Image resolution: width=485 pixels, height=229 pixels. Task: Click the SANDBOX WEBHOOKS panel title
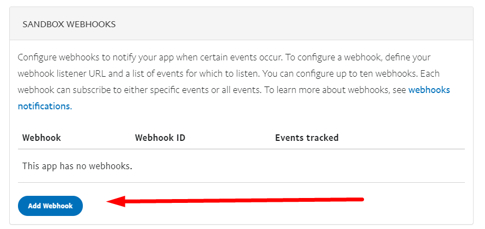pos(69,24)
